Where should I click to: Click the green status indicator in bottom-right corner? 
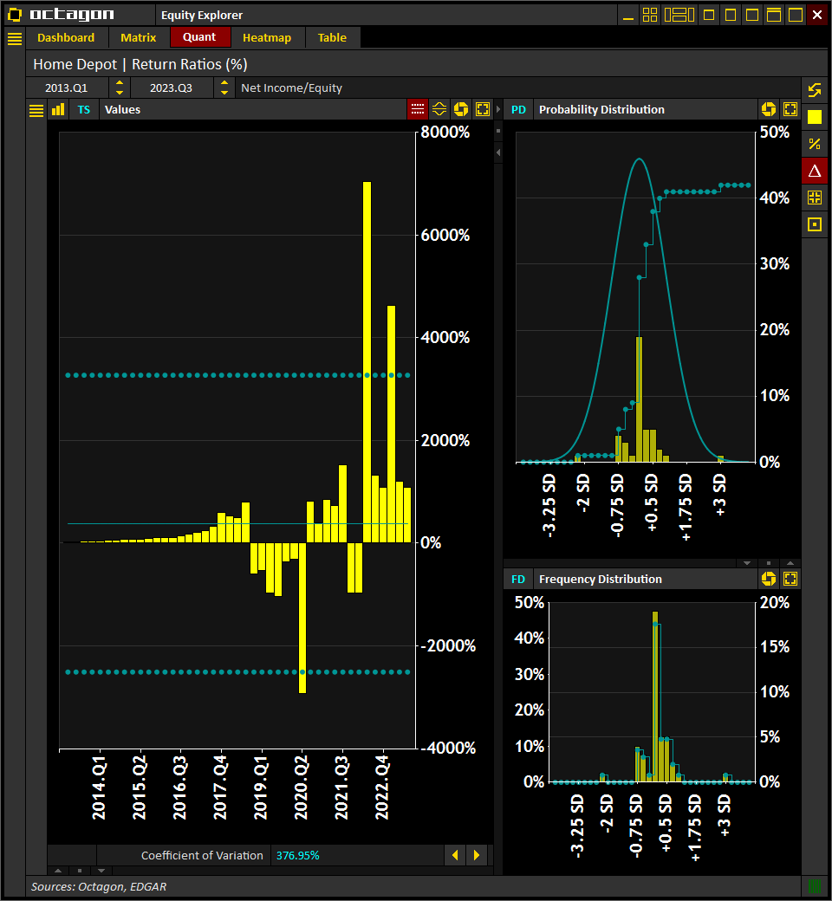815,886
